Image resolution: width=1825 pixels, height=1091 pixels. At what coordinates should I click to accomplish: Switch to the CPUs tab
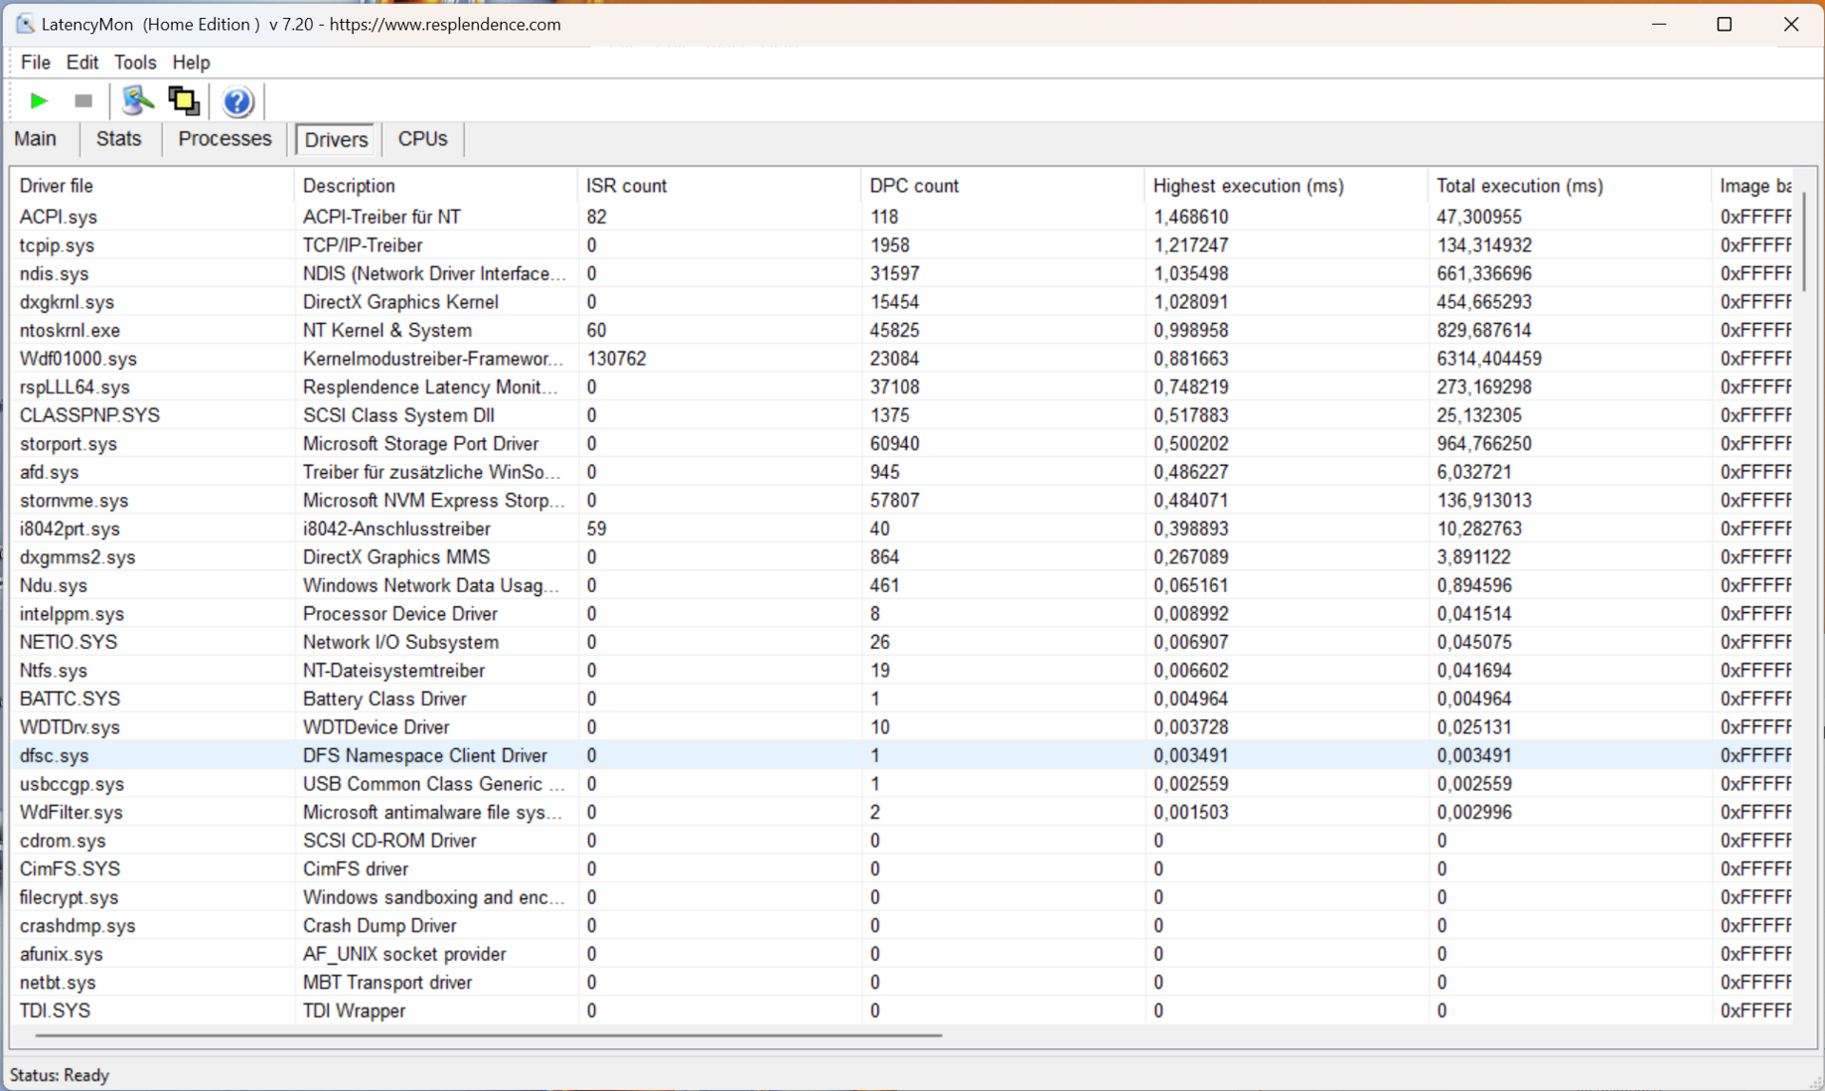[x=422, y=139]
